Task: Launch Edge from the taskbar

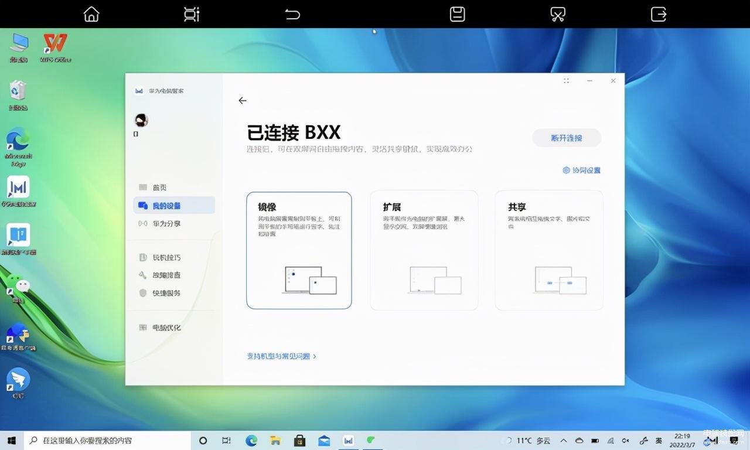Action: 251,441
